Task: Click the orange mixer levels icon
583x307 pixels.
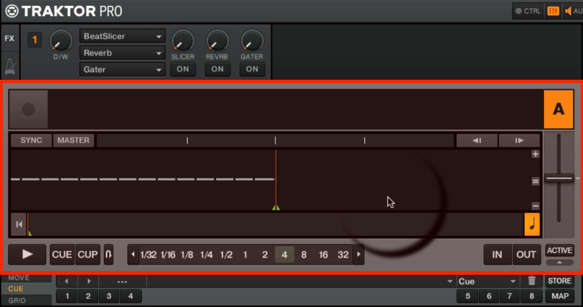Action: coord(553,11)
